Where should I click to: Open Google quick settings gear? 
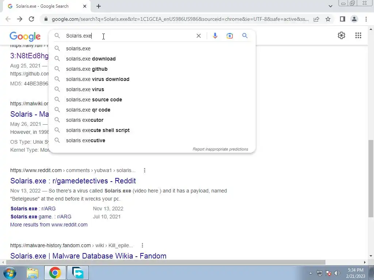click(x=341, y=35)
